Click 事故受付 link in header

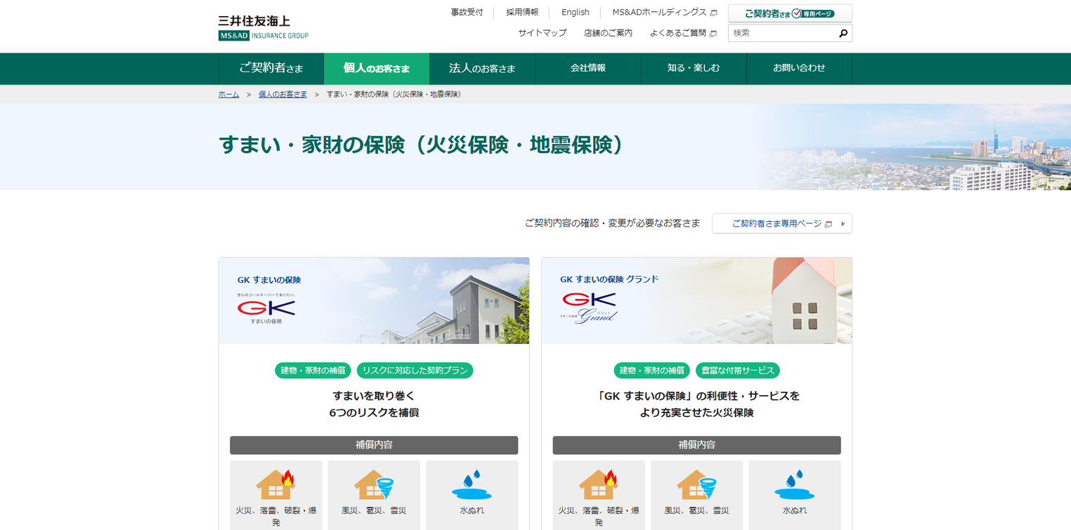click(x=467, y=13)
